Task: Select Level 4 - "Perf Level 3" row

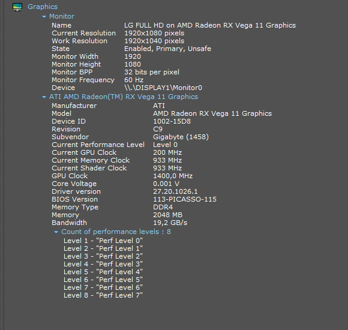Action: point(103,264)
